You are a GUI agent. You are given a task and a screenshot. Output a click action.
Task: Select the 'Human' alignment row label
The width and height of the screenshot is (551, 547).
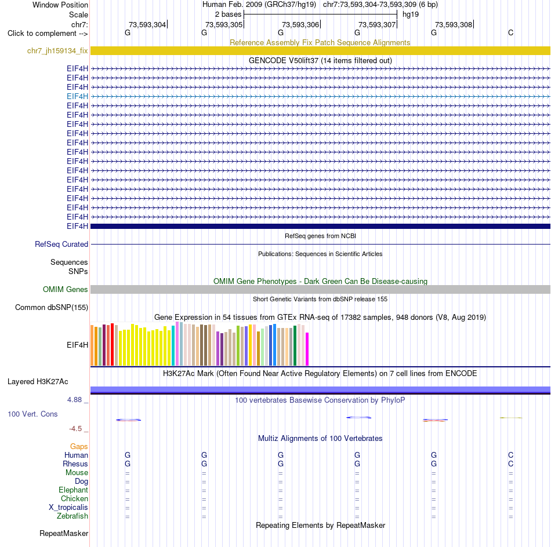tap(76, 455)
